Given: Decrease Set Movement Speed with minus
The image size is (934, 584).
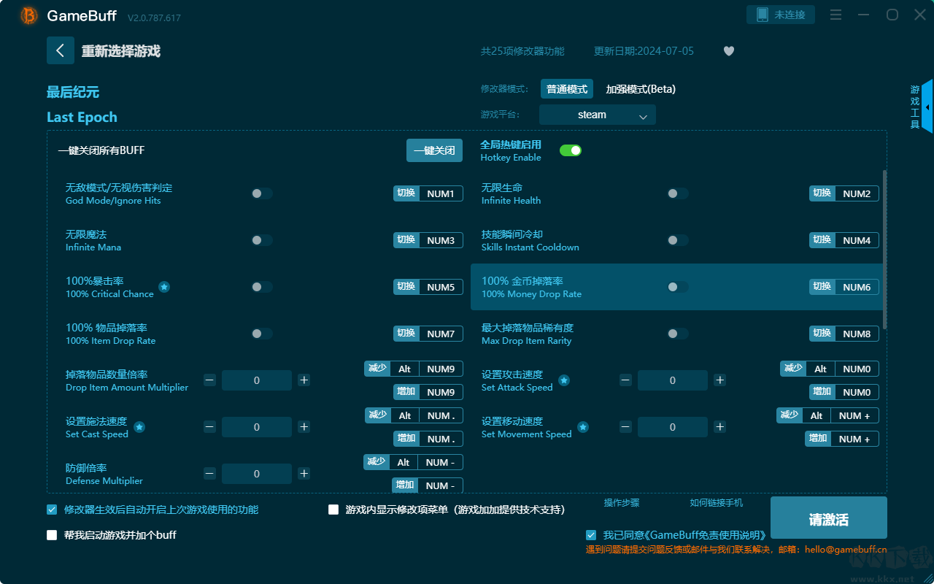Looking at the screenshot, I should [x=625, y=427].
